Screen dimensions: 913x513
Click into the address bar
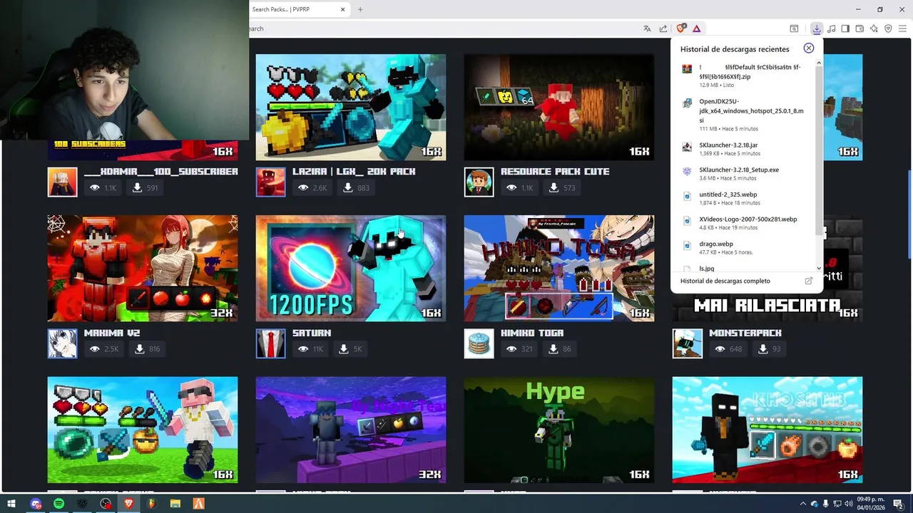(442, 28)
